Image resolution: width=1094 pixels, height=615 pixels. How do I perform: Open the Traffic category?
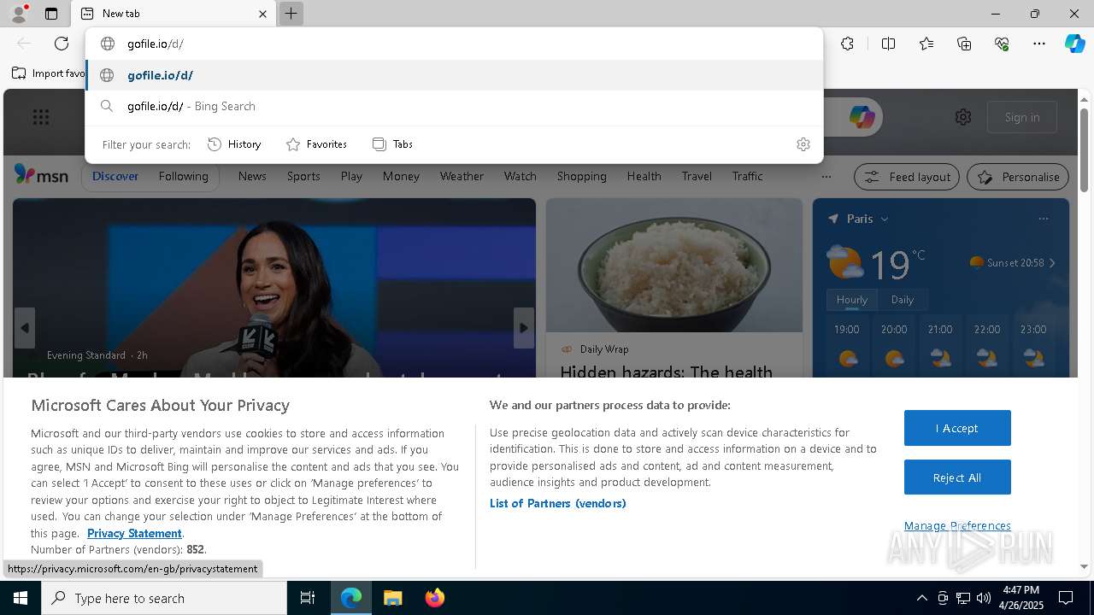(x=747, y=176)
